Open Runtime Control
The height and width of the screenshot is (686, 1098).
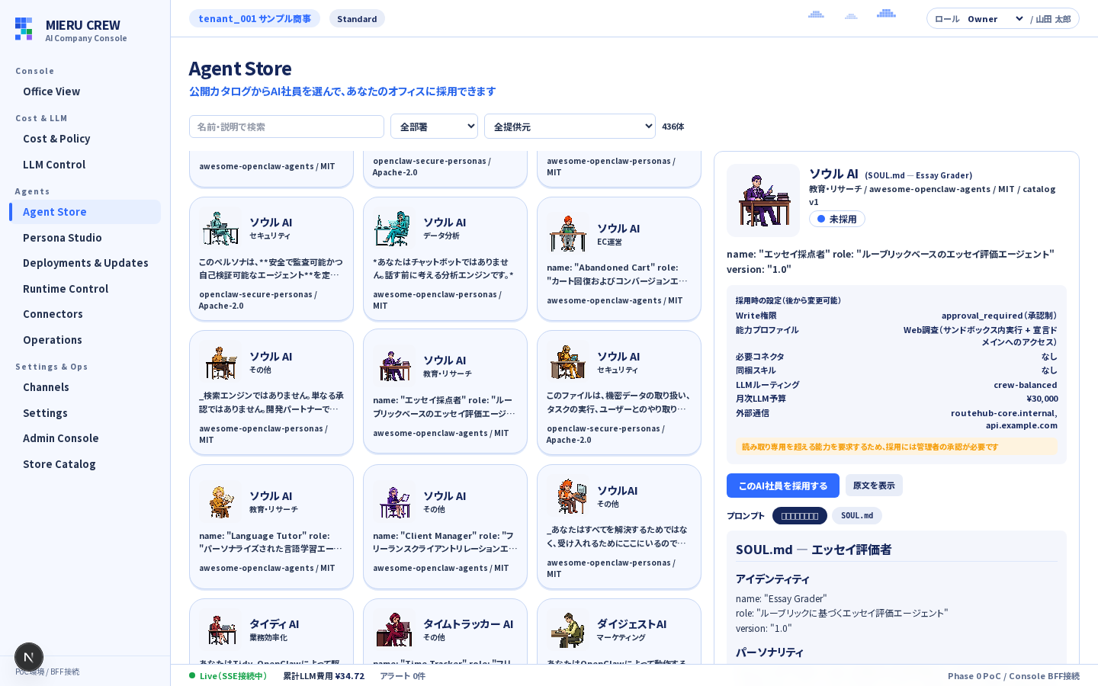pos(85,289)
